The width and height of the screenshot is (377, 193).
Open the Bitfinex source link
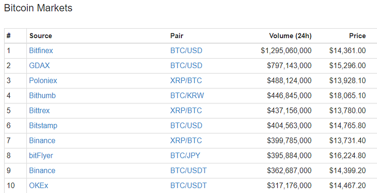click(41, 51)
